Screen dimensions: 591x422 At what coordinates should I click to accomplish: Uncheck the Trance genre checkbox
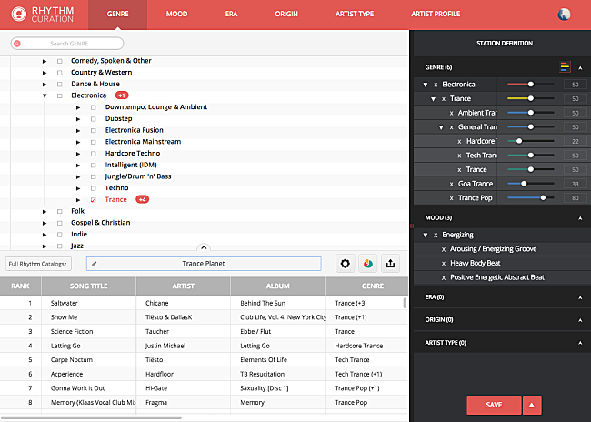[93, 199]
